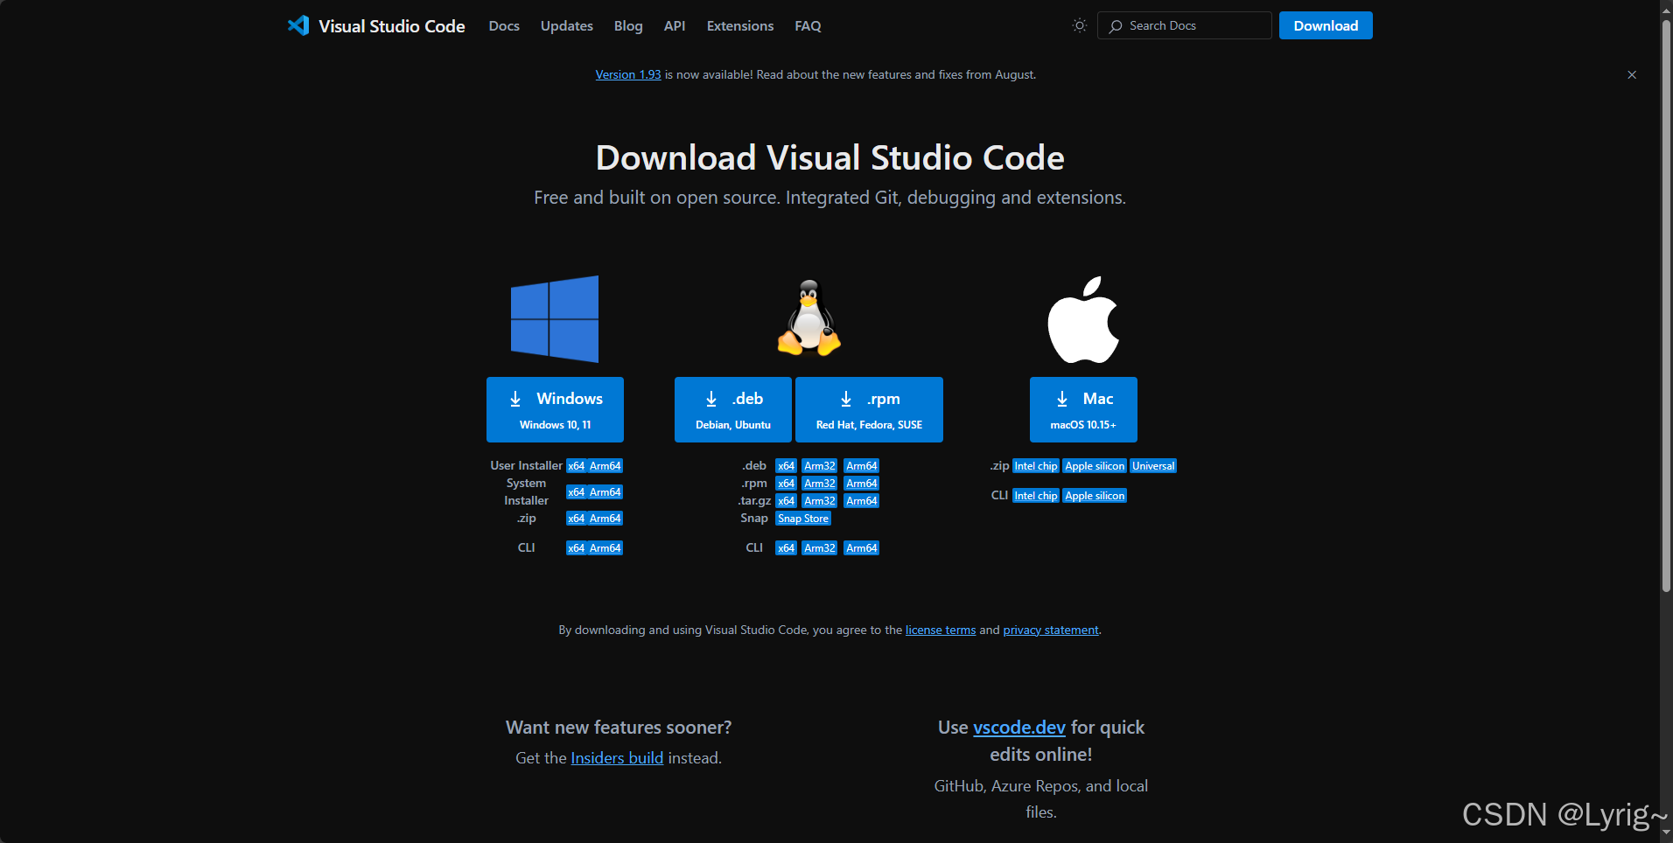Select Linux .rpm Arm64 link
The height and width of the screenshot is (843, 1673).
click(x=862, y=484)
